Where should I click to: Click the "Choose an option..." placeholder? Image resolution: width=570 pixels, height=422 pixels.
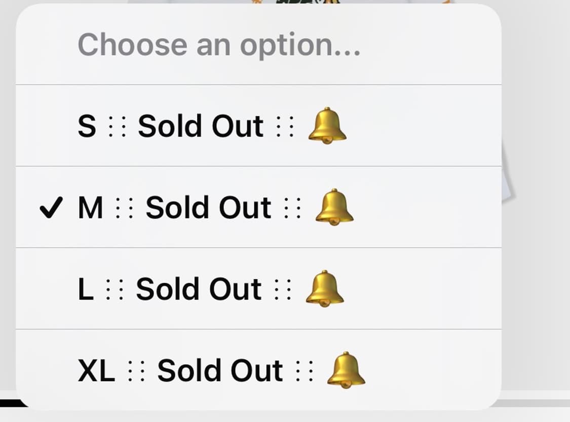pyautogui.click(x=219, y=45)
